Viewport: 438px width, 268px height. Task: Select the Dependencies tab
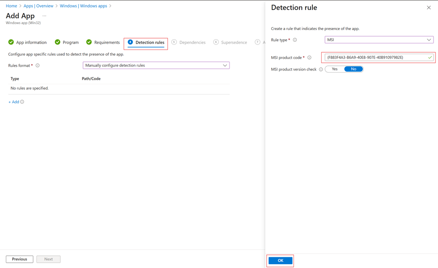coord(193,43)
